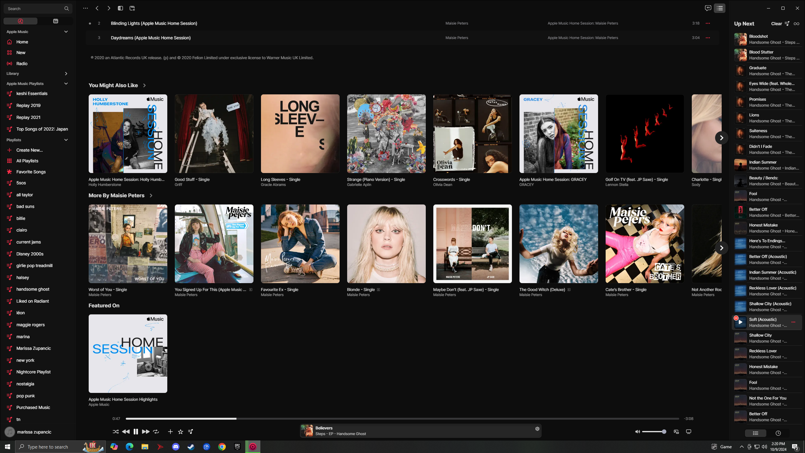Viewport: 805px width, 453px height.
Task: Open The Good Witch (Deluxe) album
Action: pos(558,244)
